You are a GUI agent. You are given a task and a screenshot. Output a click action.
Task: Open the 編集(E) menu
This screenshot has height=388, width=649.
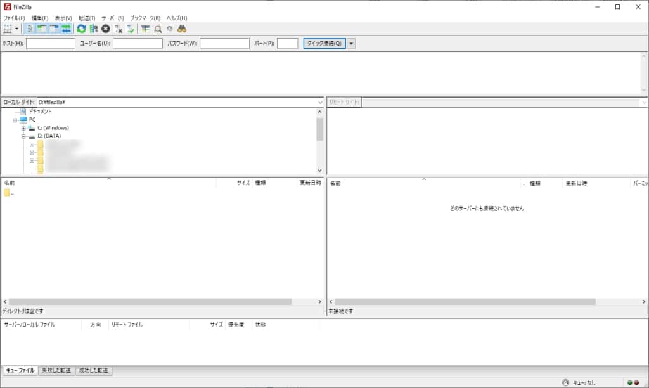pos(40,18)
